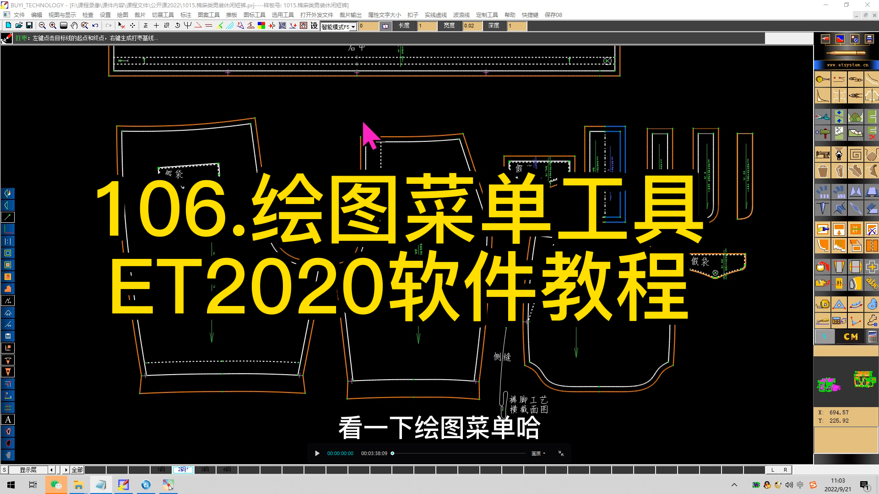879x494 pixels.
Task: Open file using the folder toolbar icon
Action: tap(19, 26)
